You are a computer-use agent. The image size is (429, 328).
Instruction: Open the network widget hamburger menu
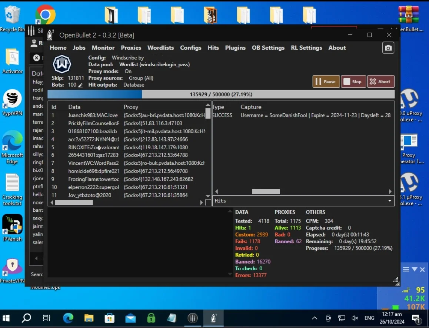(406, 270)
